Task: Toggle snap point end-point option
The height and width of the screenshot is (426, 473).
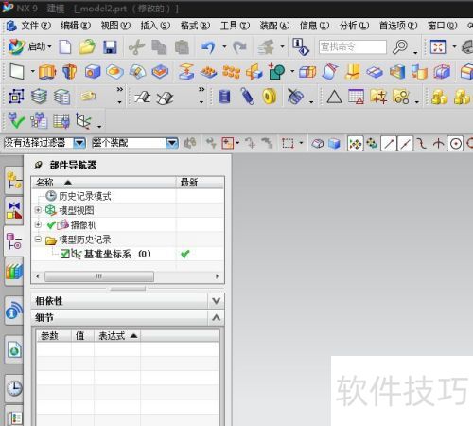Action: point(389,144)
